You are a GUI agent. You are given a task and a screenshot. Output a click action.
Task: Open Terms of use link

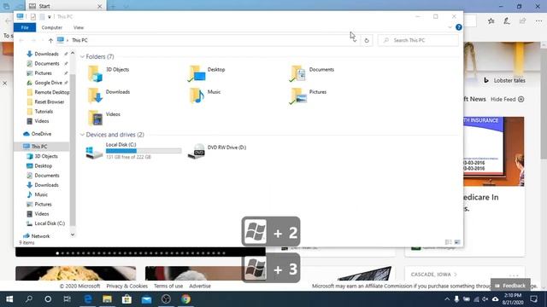[168, 286]
